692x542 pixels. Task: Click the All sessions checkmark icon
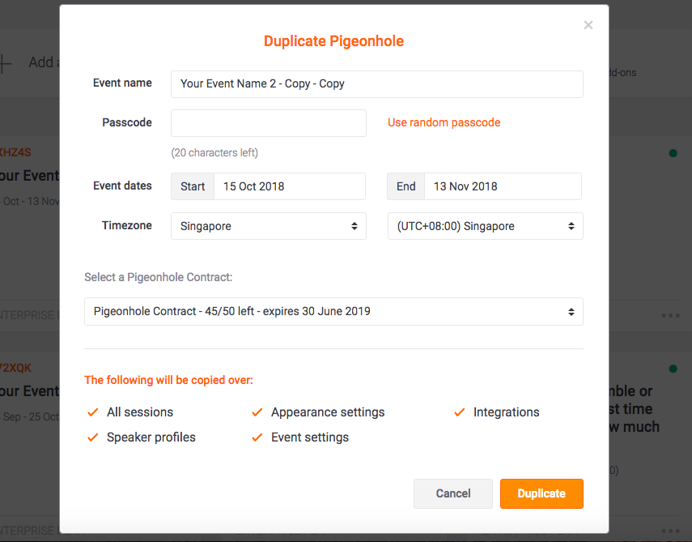tap(93, 412)
